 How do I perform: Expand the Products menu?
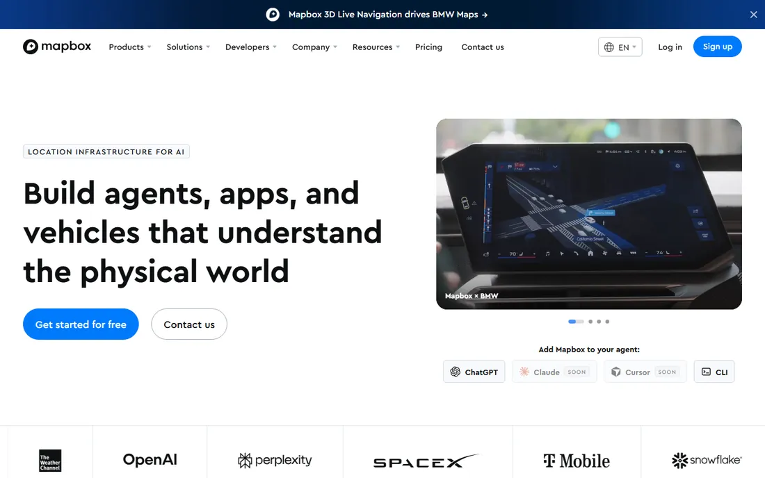[x=130, y=47]
